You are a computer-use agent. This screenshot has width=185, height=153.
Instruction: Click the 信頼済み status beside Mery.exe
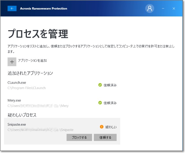110,103
